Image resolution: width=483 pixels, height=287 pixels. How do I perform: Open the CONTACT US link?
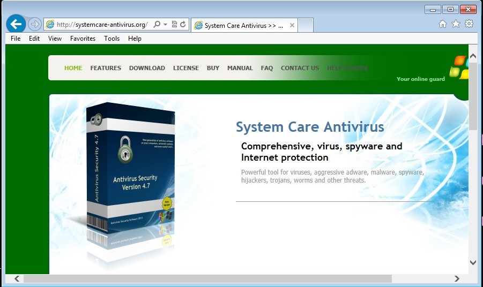300,68
